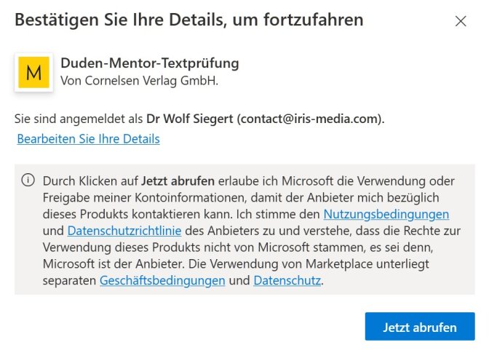This screenshot has width=489, height=353.
Task: Click the info circle icon in the notice
Action: tap(28, 181)
